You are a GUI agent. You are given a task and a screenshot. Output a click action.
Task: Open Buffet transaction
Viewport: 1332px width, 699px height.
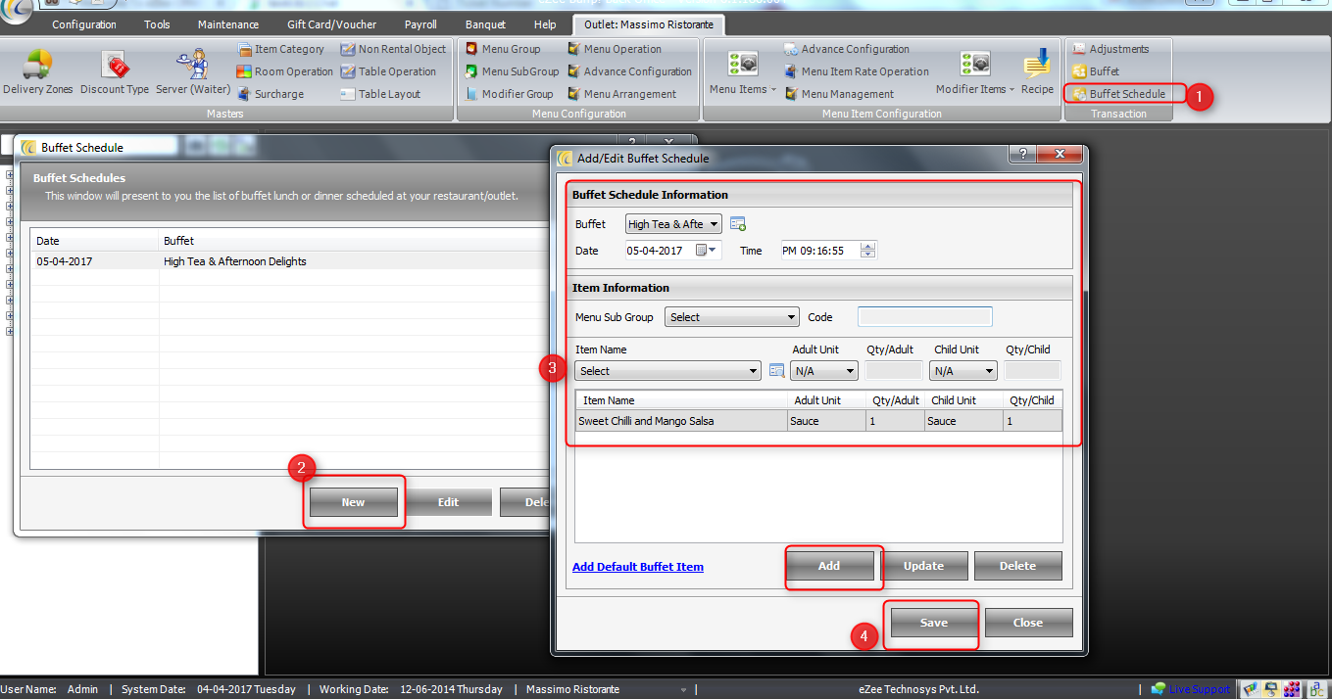[x=1096, y=71]
